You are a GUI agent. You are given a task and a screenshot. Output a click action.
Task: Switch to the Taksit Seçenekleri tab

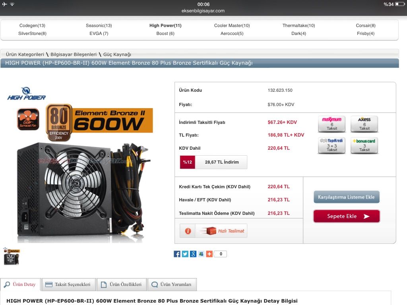coord(69,284)
